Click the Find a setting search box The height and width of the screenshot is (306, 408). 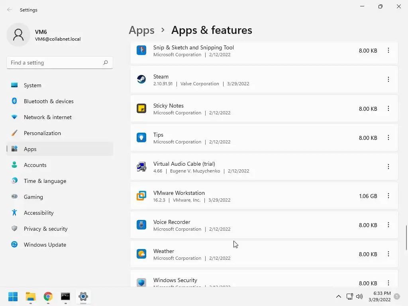[56, 63]
